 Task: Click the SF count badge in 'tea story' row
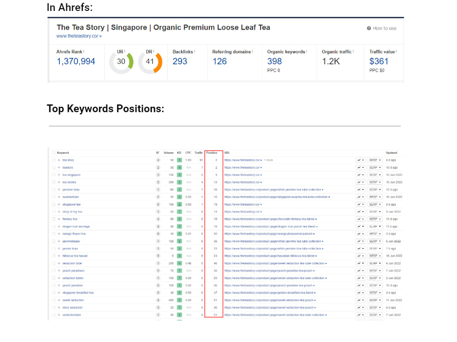click(x=158, y=160)
